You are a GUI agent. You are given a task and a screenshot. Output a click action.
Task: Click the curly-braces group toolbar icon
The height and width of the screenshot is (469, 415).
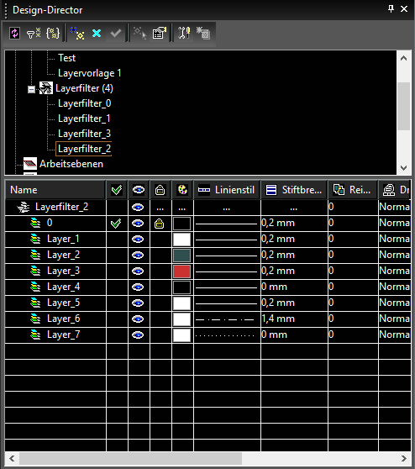pos(53,33)
